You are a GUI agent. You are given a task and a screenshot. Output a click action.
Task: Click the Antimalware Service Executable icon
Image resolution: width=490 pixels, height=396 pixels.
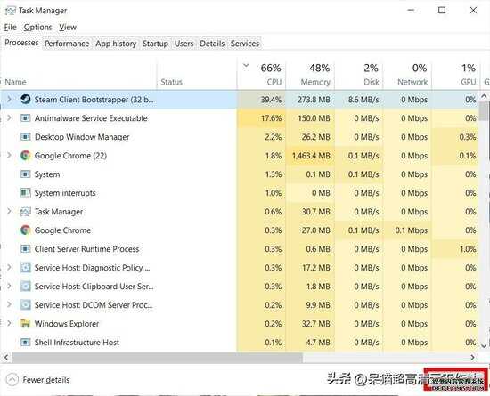tap(25, 118)
